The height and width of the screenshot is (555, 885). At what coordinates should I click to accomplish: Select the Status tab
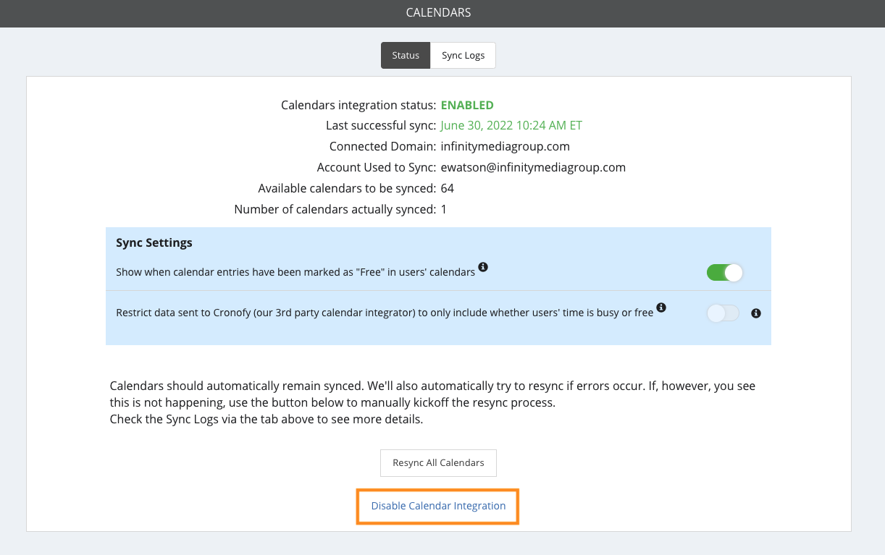click(406, 56)
